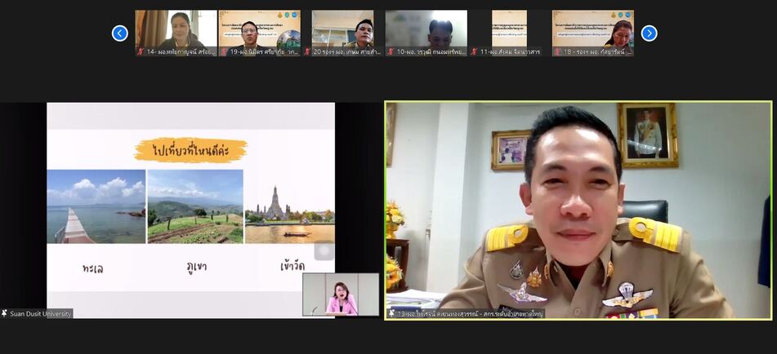
Task: Select presenter's small video in pink jacket
Action: pos(341,294)
